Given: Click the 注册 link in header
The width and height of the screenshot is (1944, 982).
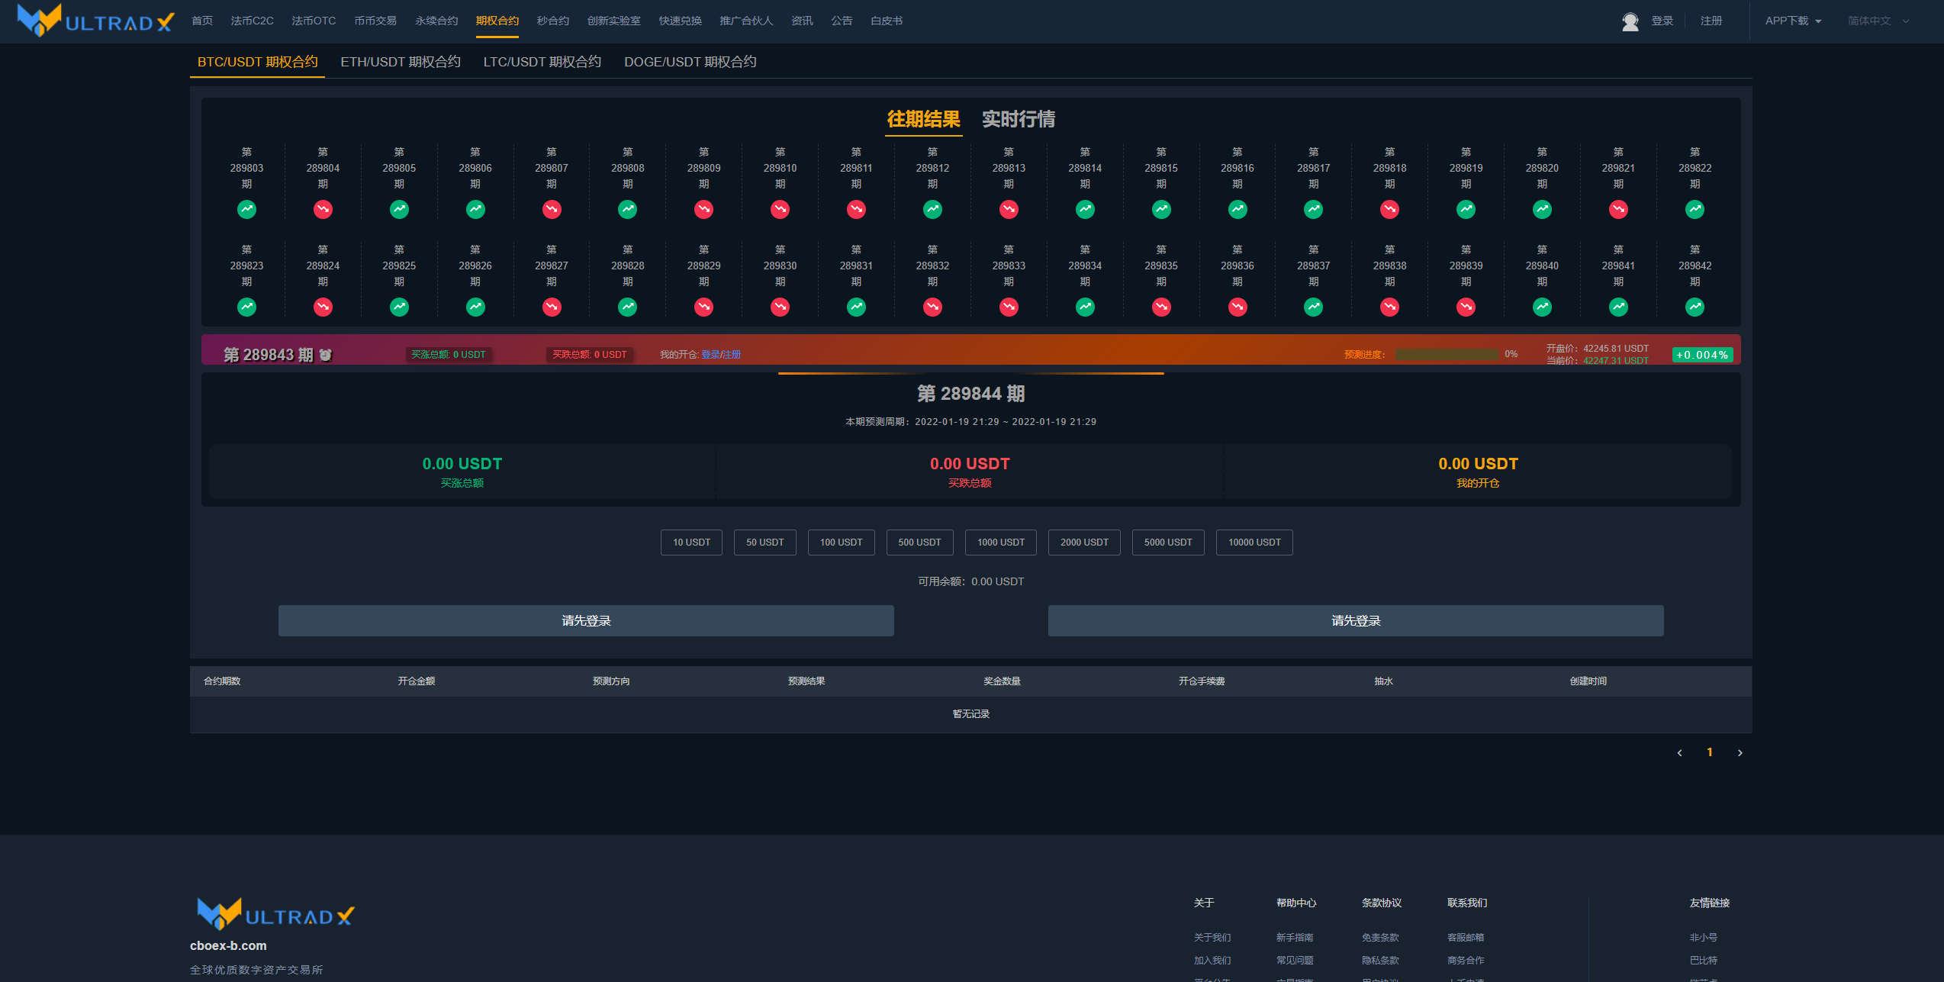Looking at the screenshot, I should click(1711, 21).
